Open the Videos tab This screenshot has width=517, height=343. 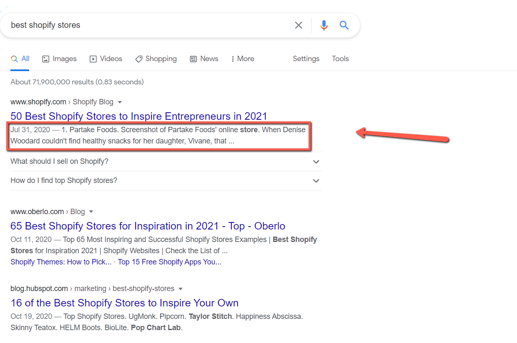point(106,59)
